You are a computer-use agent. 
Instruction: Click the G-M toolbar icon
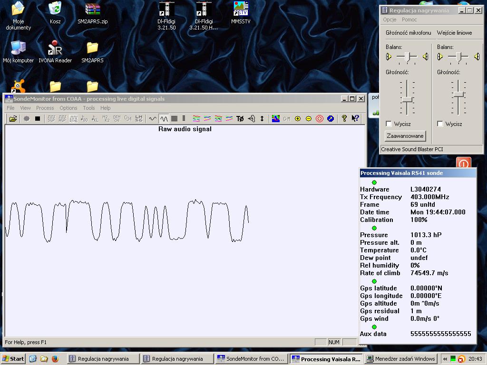(287, 118)
